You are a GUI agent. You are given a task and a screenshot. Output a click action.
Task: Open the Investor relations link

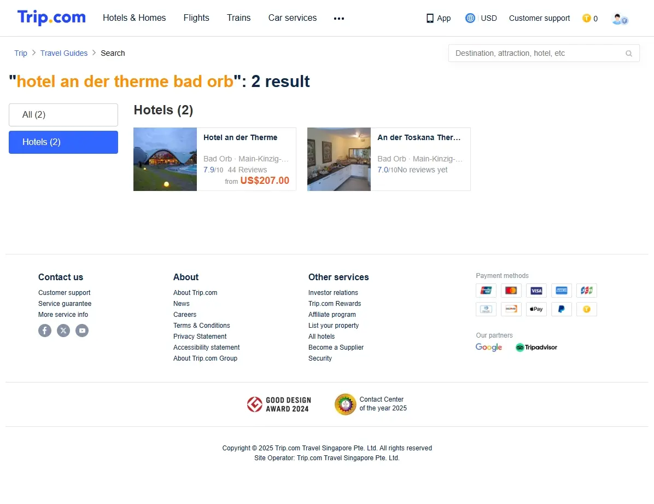click(333, 293)
